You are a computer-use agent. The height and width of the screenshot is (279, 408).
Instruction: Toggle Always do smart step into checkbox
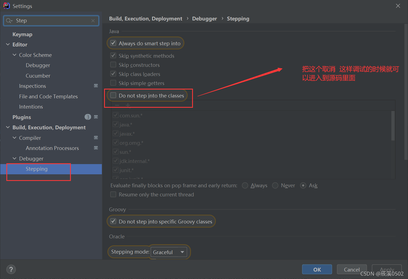pyautogui.click(x=113, y=43)
